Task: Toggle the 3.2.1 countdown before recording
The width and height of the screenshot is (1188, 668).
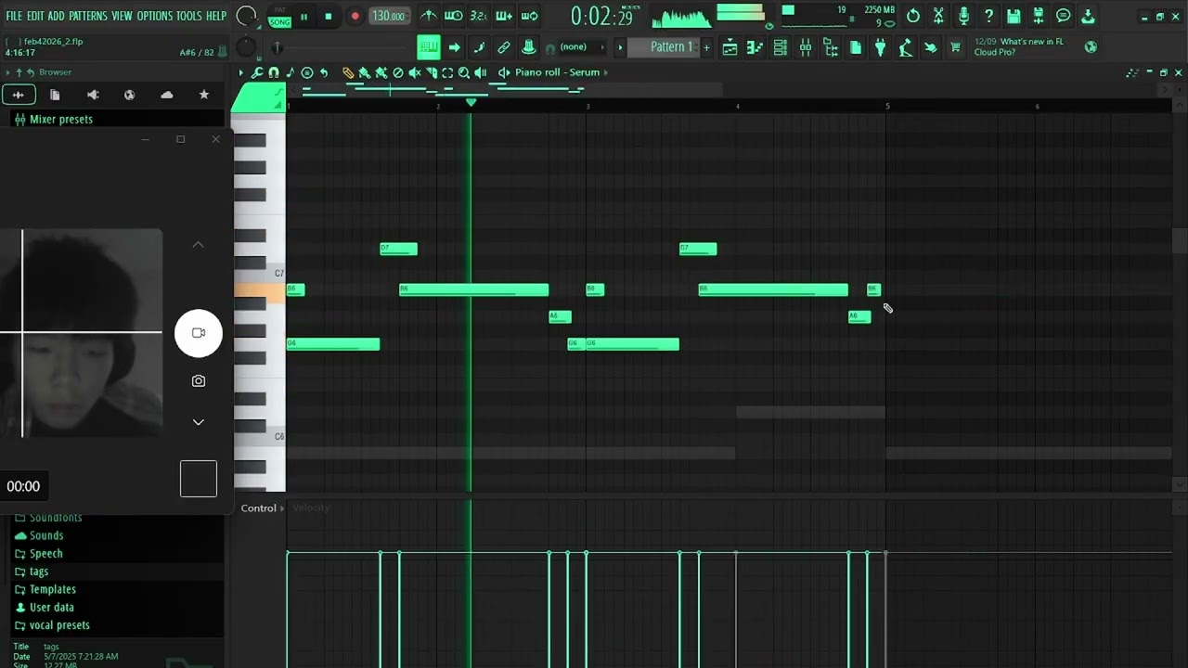Action: pos(478,16)
